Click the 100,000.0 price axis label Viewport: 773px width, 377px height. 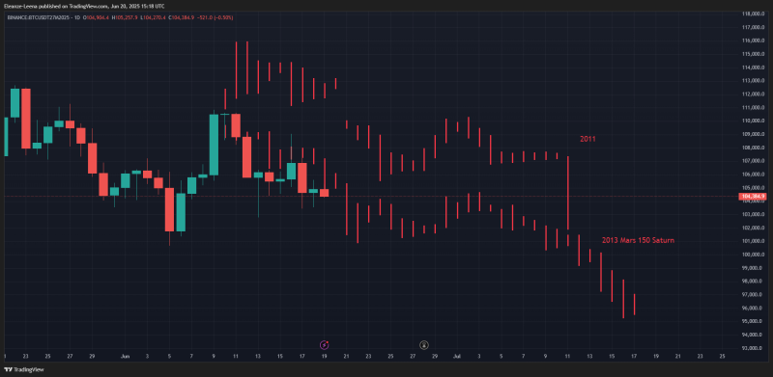pos(755,255)
